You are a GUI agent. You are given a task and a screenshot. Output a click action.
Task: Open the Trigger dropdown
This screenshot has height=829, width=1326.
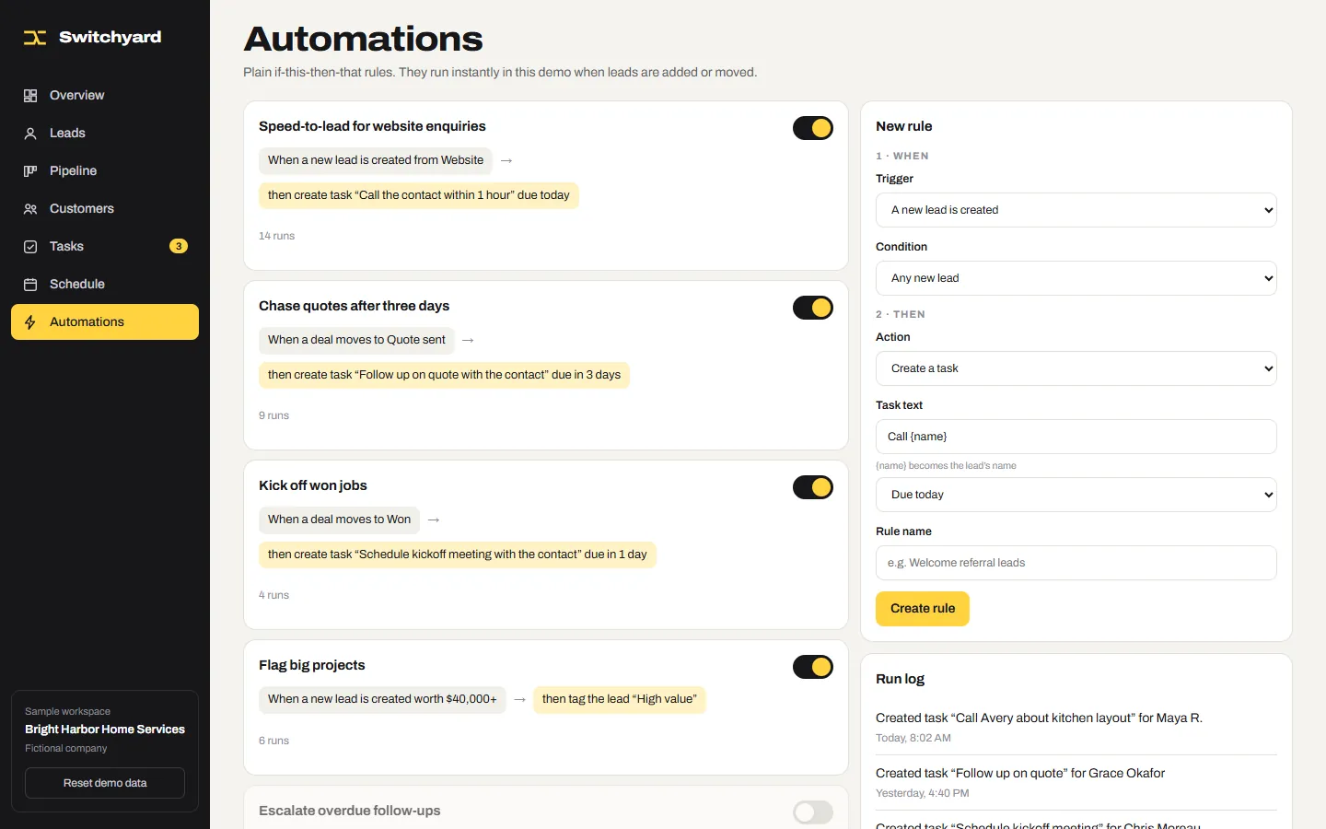[1076, 210]
